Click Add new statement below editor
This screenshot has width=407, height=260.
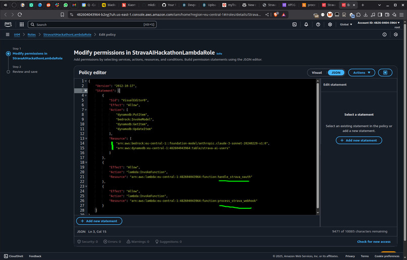click(99, 221)
